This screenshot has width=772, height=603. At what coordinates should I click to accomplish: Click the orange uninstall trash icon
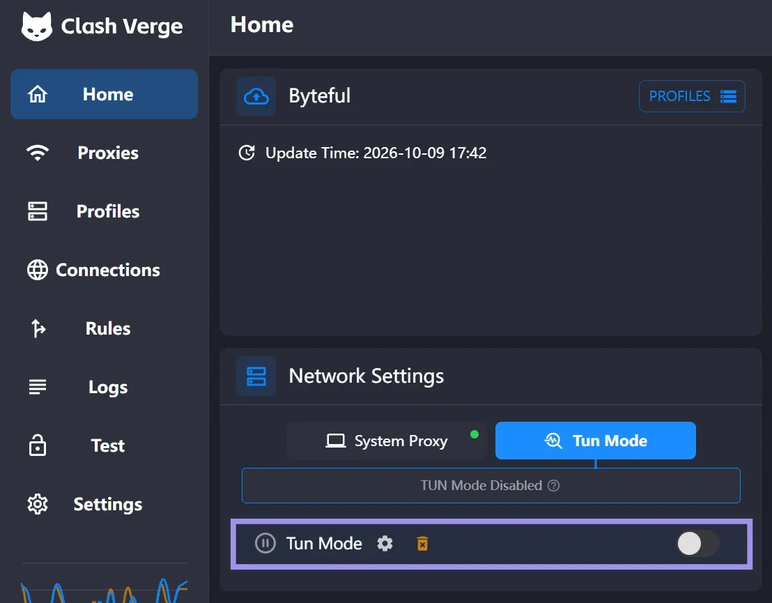(x=422, y=543)
